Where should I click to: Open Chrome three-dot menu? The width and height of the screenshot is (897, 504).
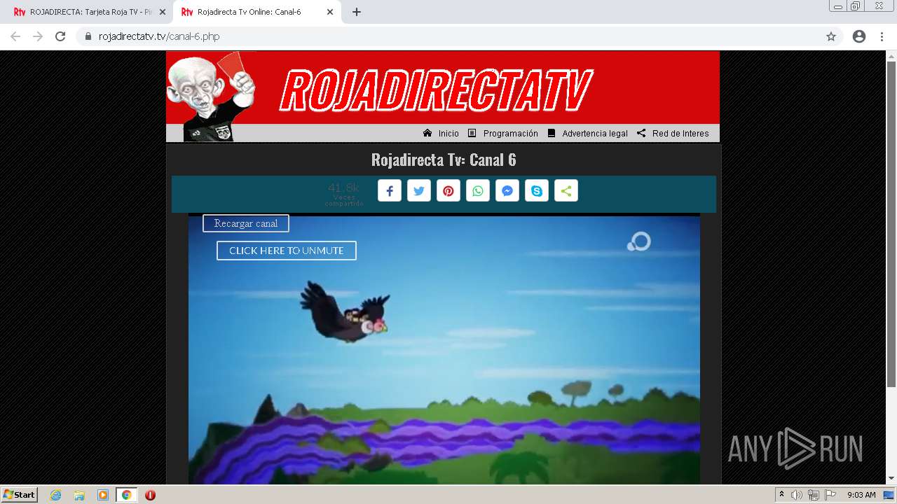[882, 36]
